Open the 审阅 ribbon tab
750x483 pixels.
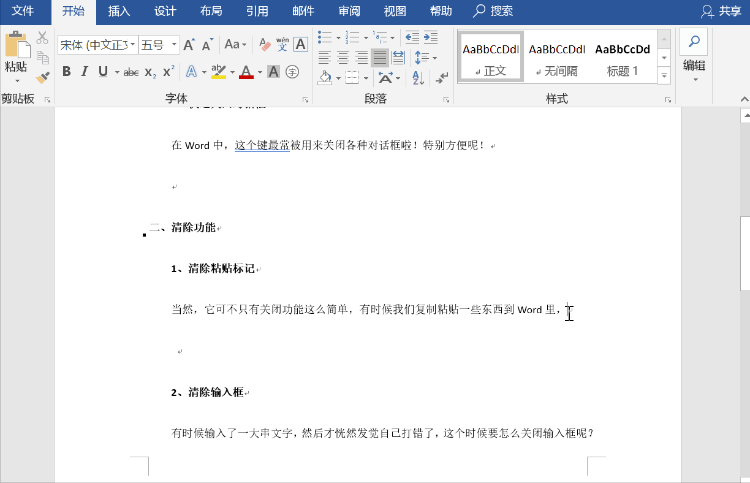tap(349, 11)
